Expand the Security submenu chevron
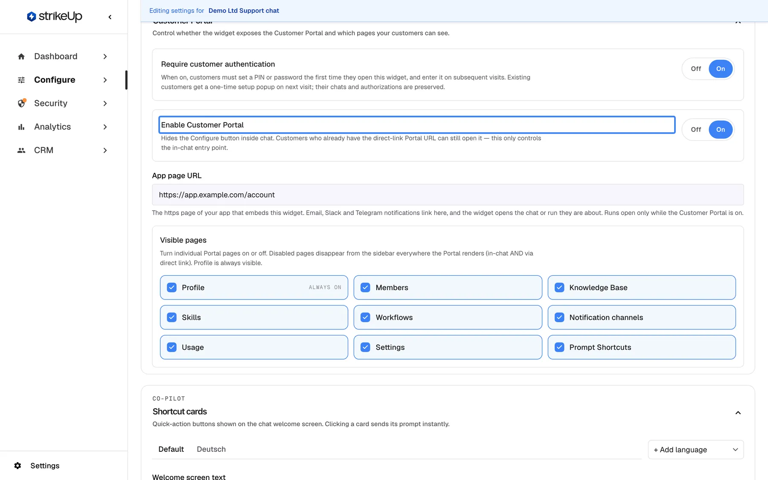The image size is (768, 480). pos(105,103)
